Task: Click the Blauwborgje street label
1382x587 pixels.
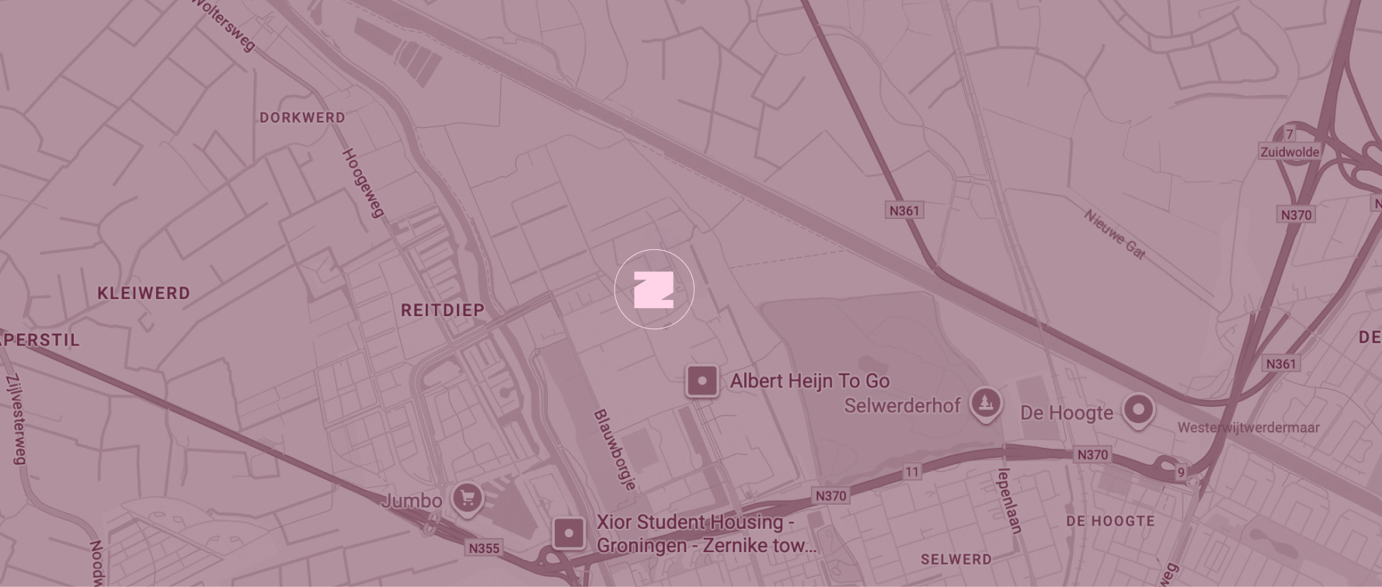Action: point(615,450)
